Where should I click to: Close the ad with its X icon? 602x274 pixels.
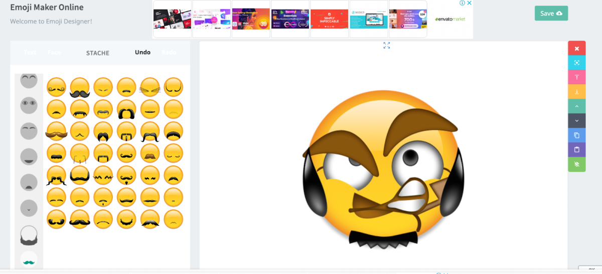click(x=470, y=3)
